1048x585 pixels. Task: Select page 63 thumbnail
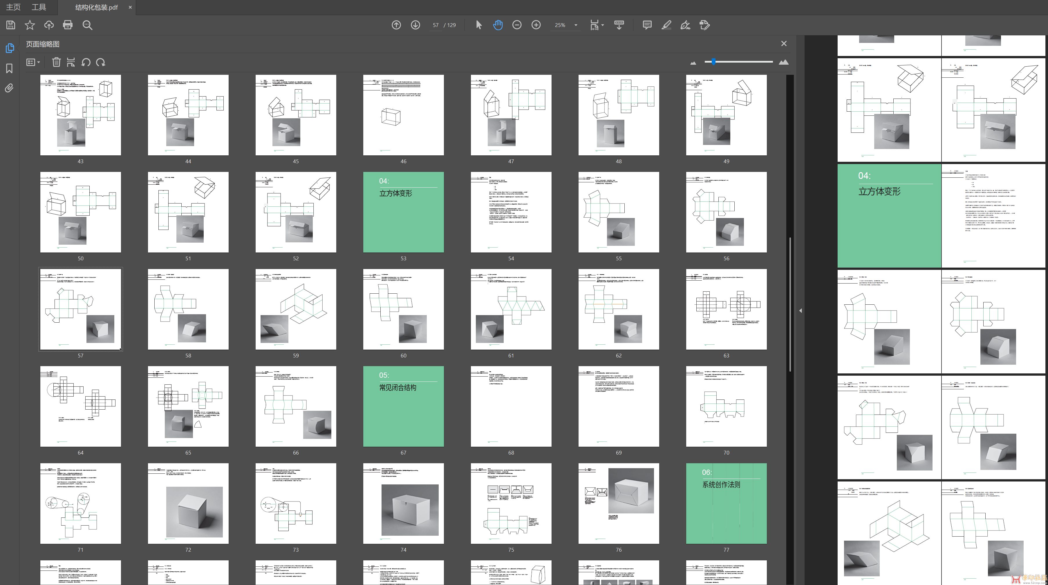tap(726, 309)
